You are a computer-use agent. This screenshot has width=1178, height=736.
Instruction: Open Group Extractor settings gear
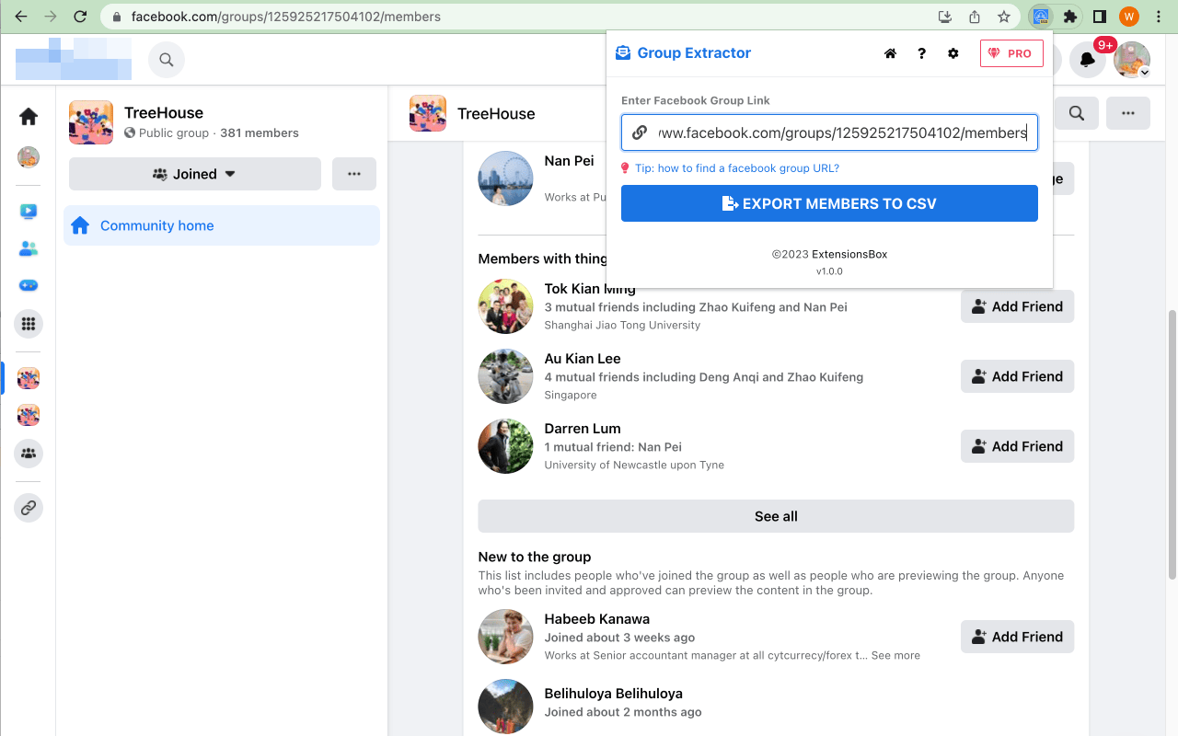click(953, 53)
